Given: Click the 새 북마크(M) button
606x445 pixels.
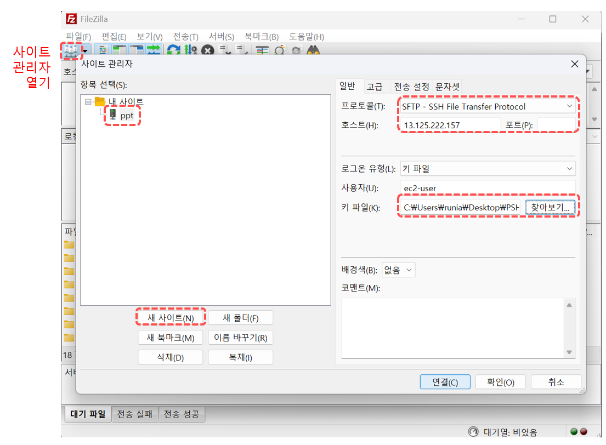Looking at the screenshot, I should click(x=171, y=337).
